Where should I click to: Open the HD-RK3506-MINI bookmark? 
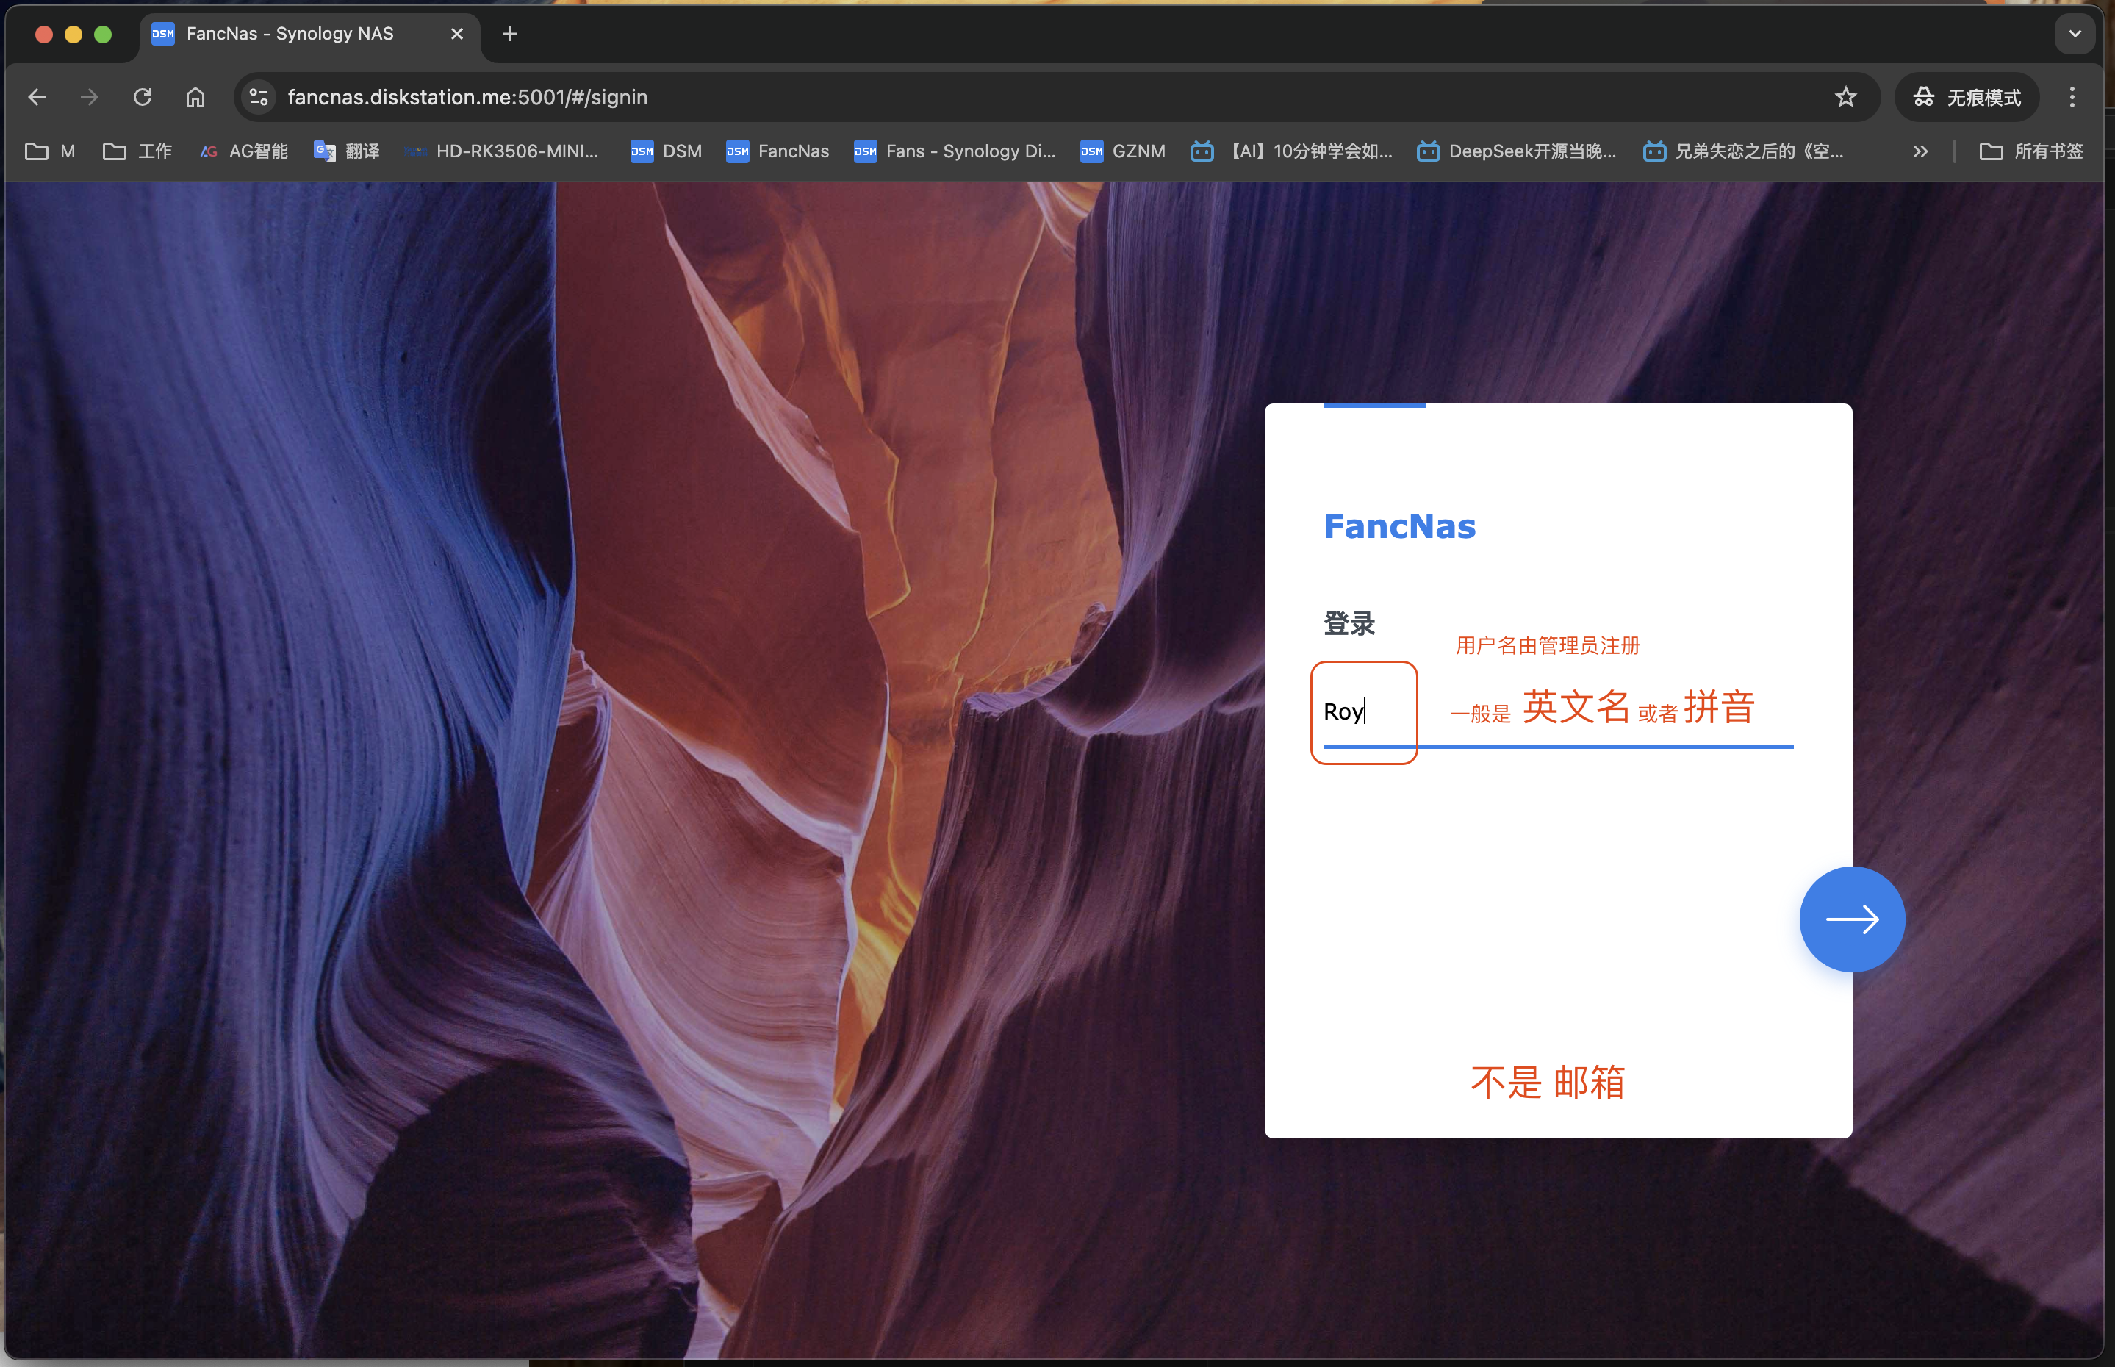click(x=501, y=151)
